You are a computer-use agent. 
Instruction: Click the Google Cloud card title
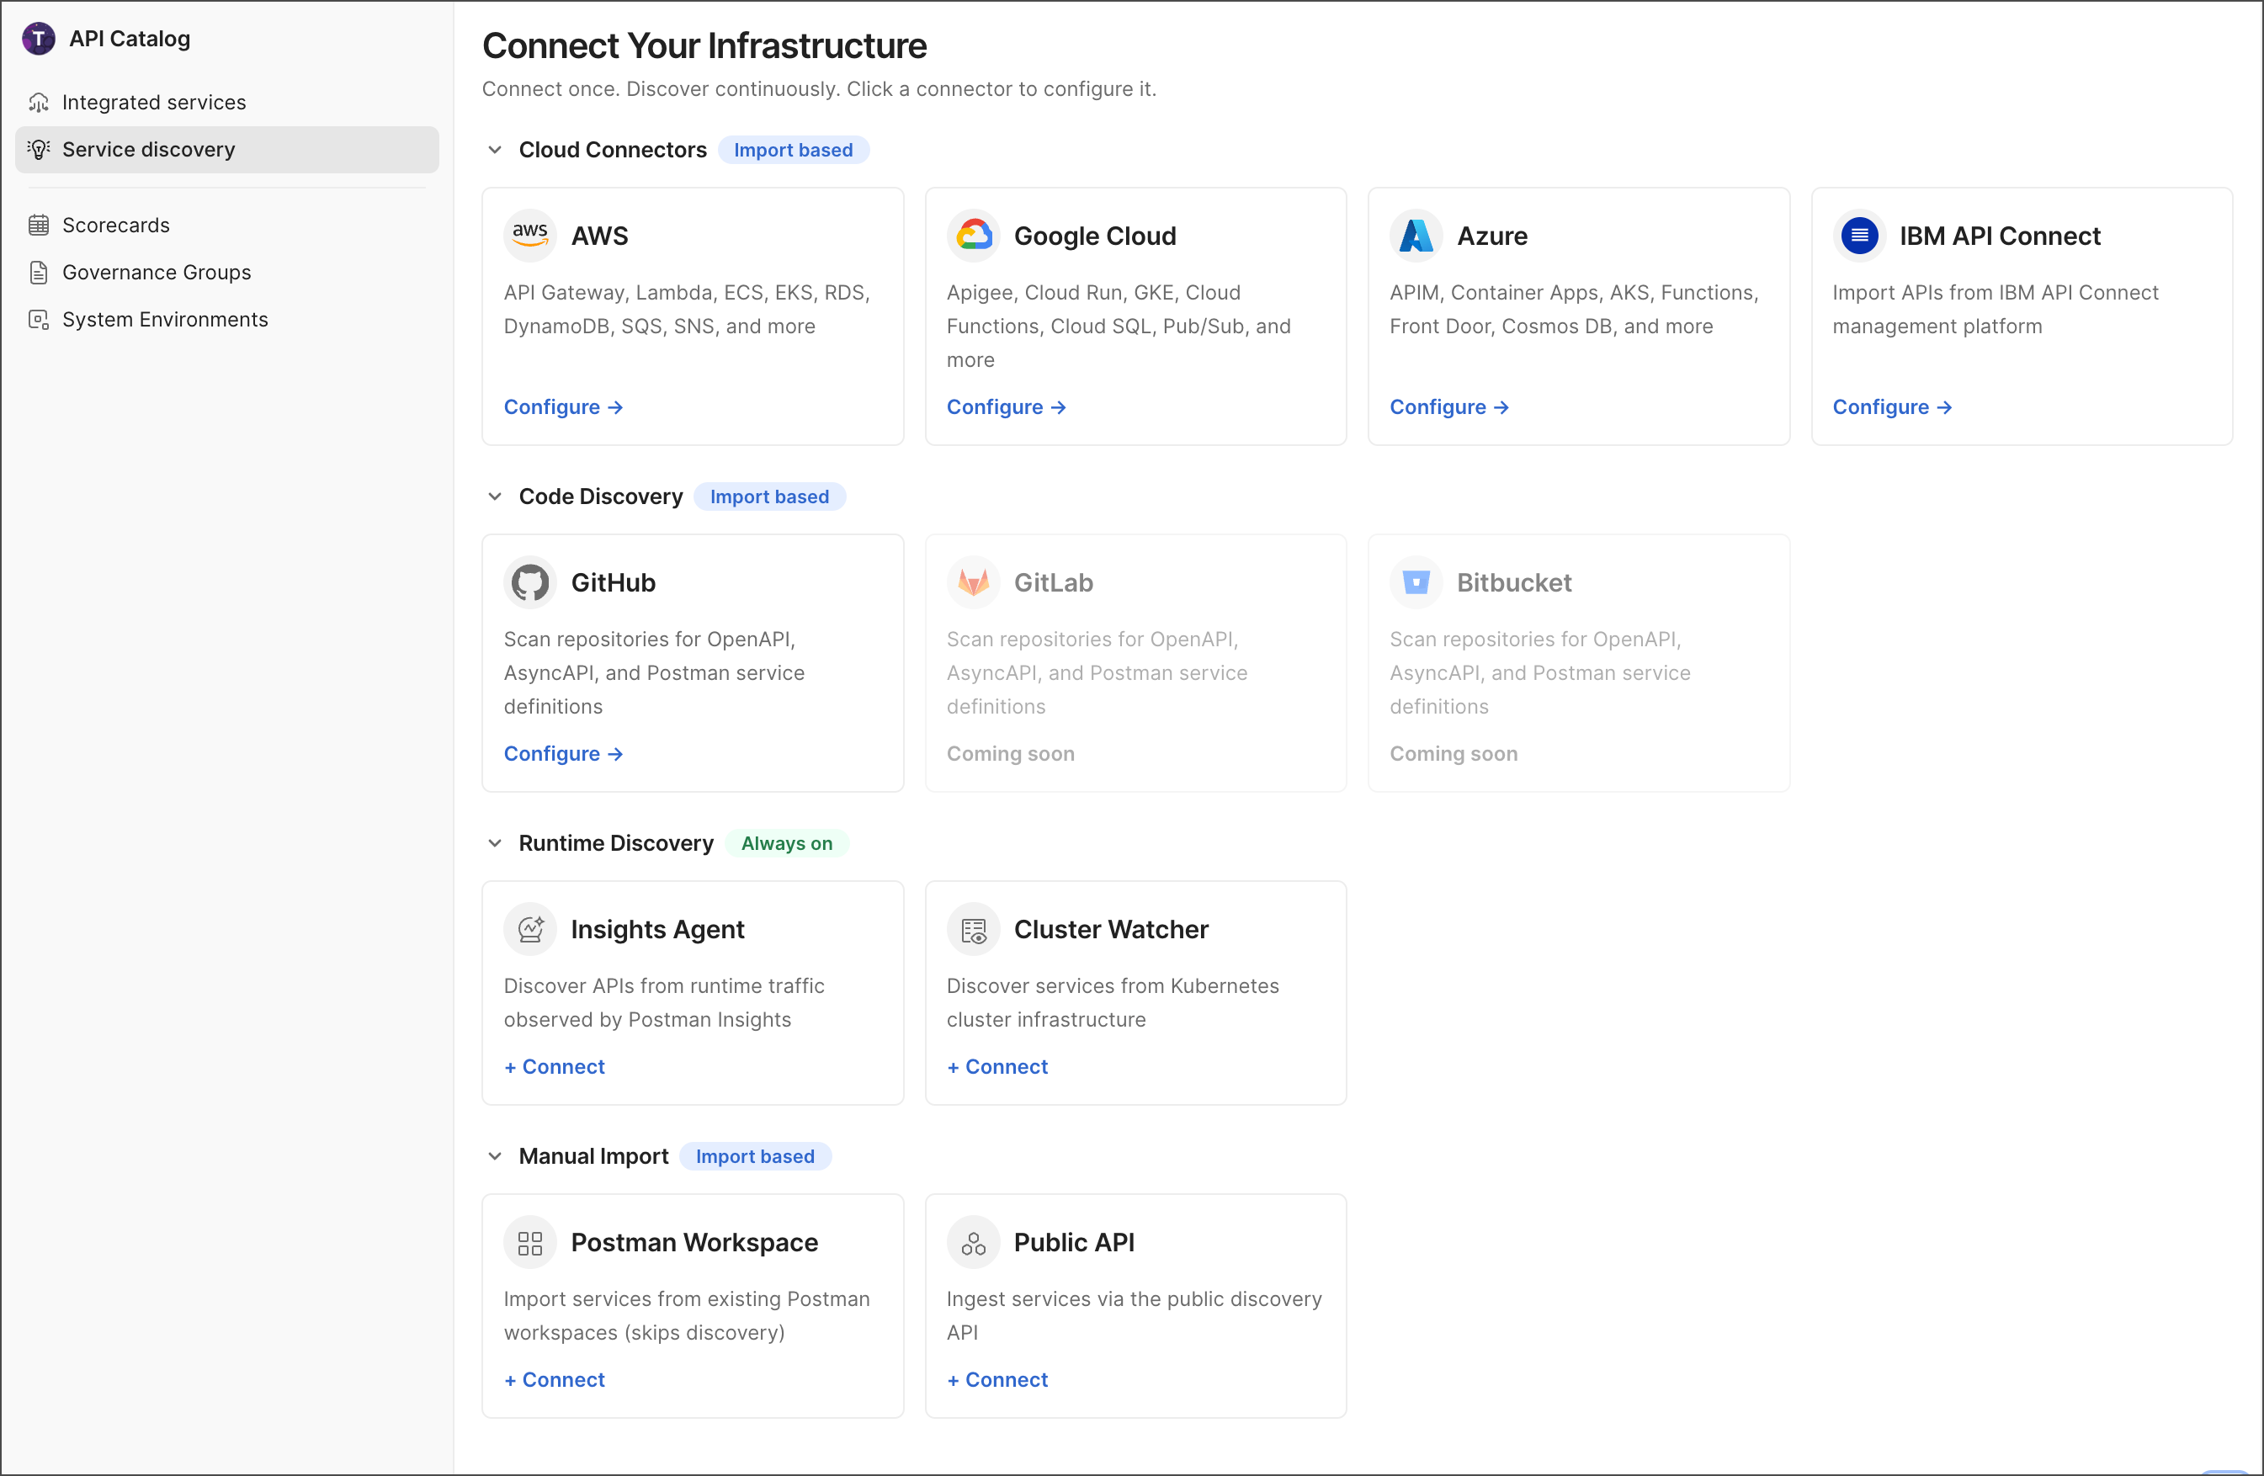coord(1095,236)
